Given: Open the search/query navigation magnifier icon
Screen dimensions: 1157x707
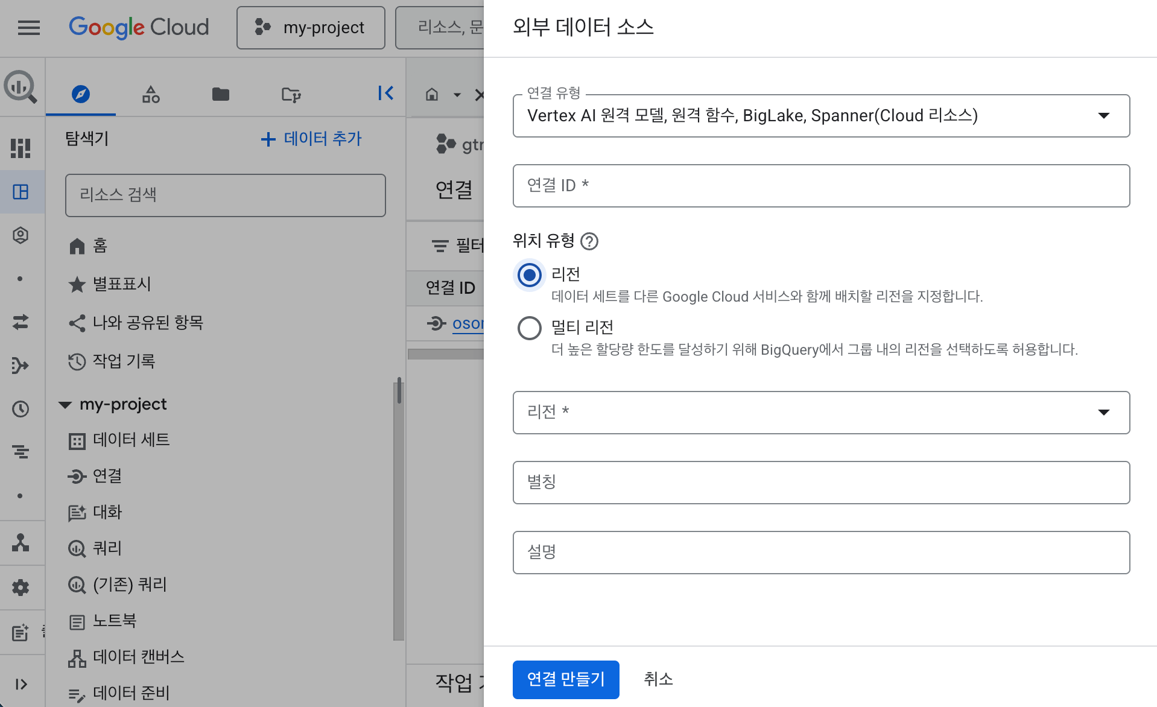Looking at the screenshot, I should (x=20, y=87).
